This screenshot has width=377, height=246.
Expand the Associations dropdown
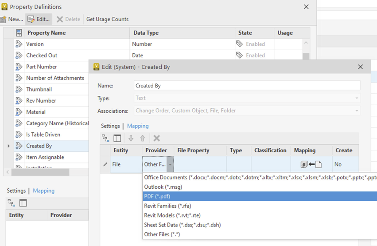coord(357,111)
